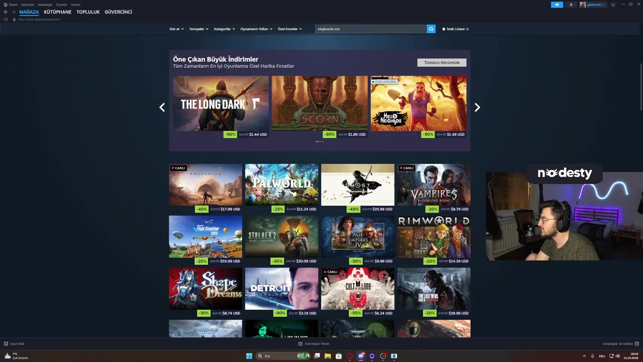Open Opera browser from the taskbar
Screen dimensions: 643x362
pyautogui.click(x=350, y=356)
